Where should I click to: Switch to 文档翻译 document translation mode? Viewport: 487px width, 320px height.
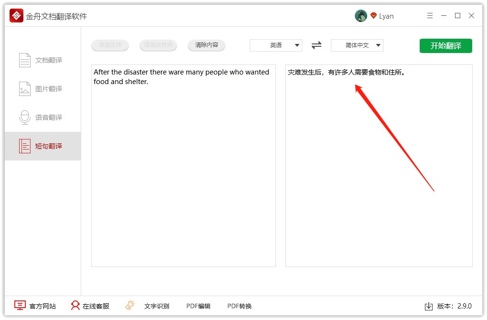coord(42,60)
